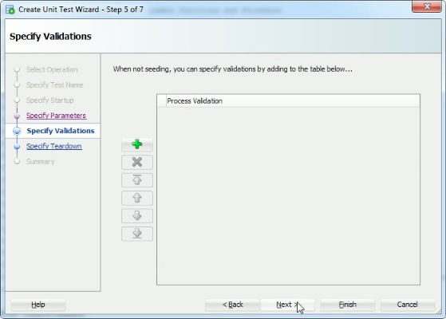Go to Specify Parameters step

pyautogui.click(x=57, y=116)
